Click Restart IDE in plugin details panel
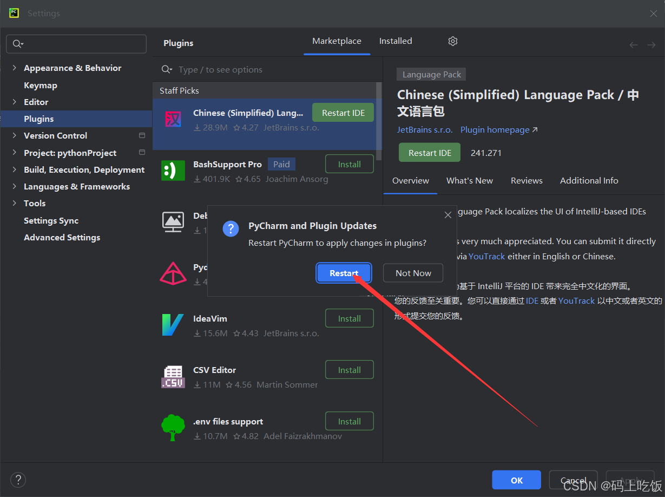The height and width of the screenshot is (497, 665). point(430,153)
